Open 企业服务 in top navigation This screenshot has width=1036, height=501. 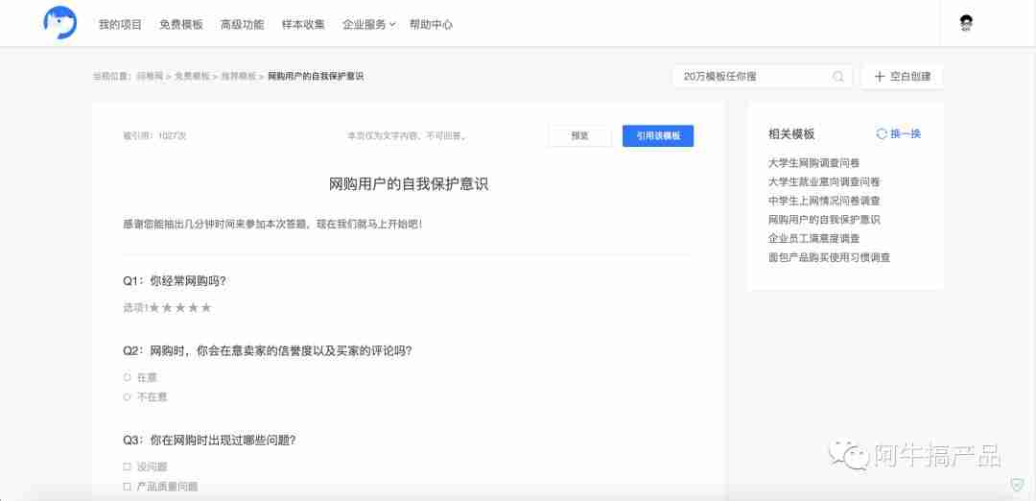tap(365, 24)
